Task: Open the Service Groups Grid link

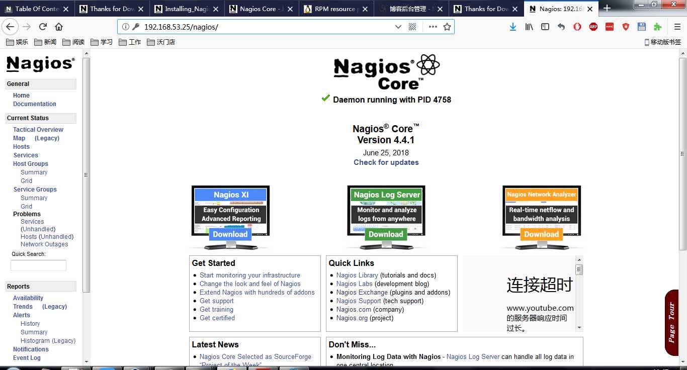Action: (26, 207)
